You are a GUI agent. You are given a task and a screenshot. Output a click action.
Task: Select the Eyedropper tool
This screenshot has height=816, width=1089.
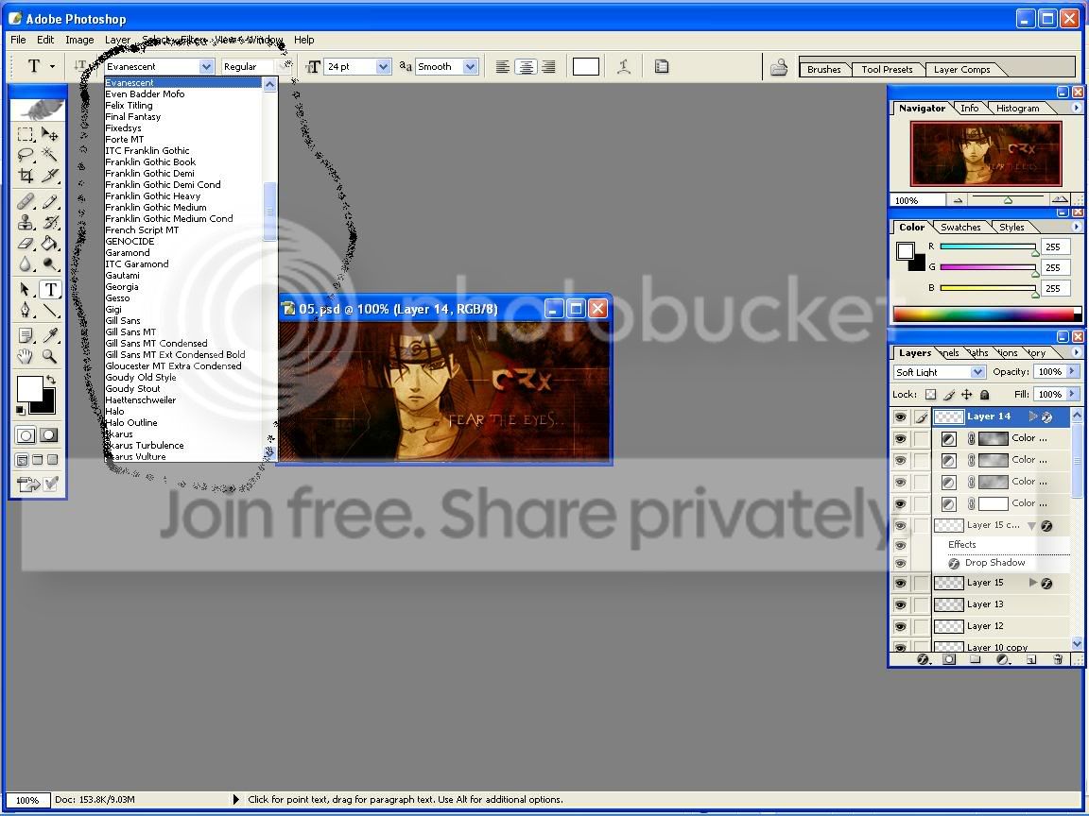(x=49, y=336)
